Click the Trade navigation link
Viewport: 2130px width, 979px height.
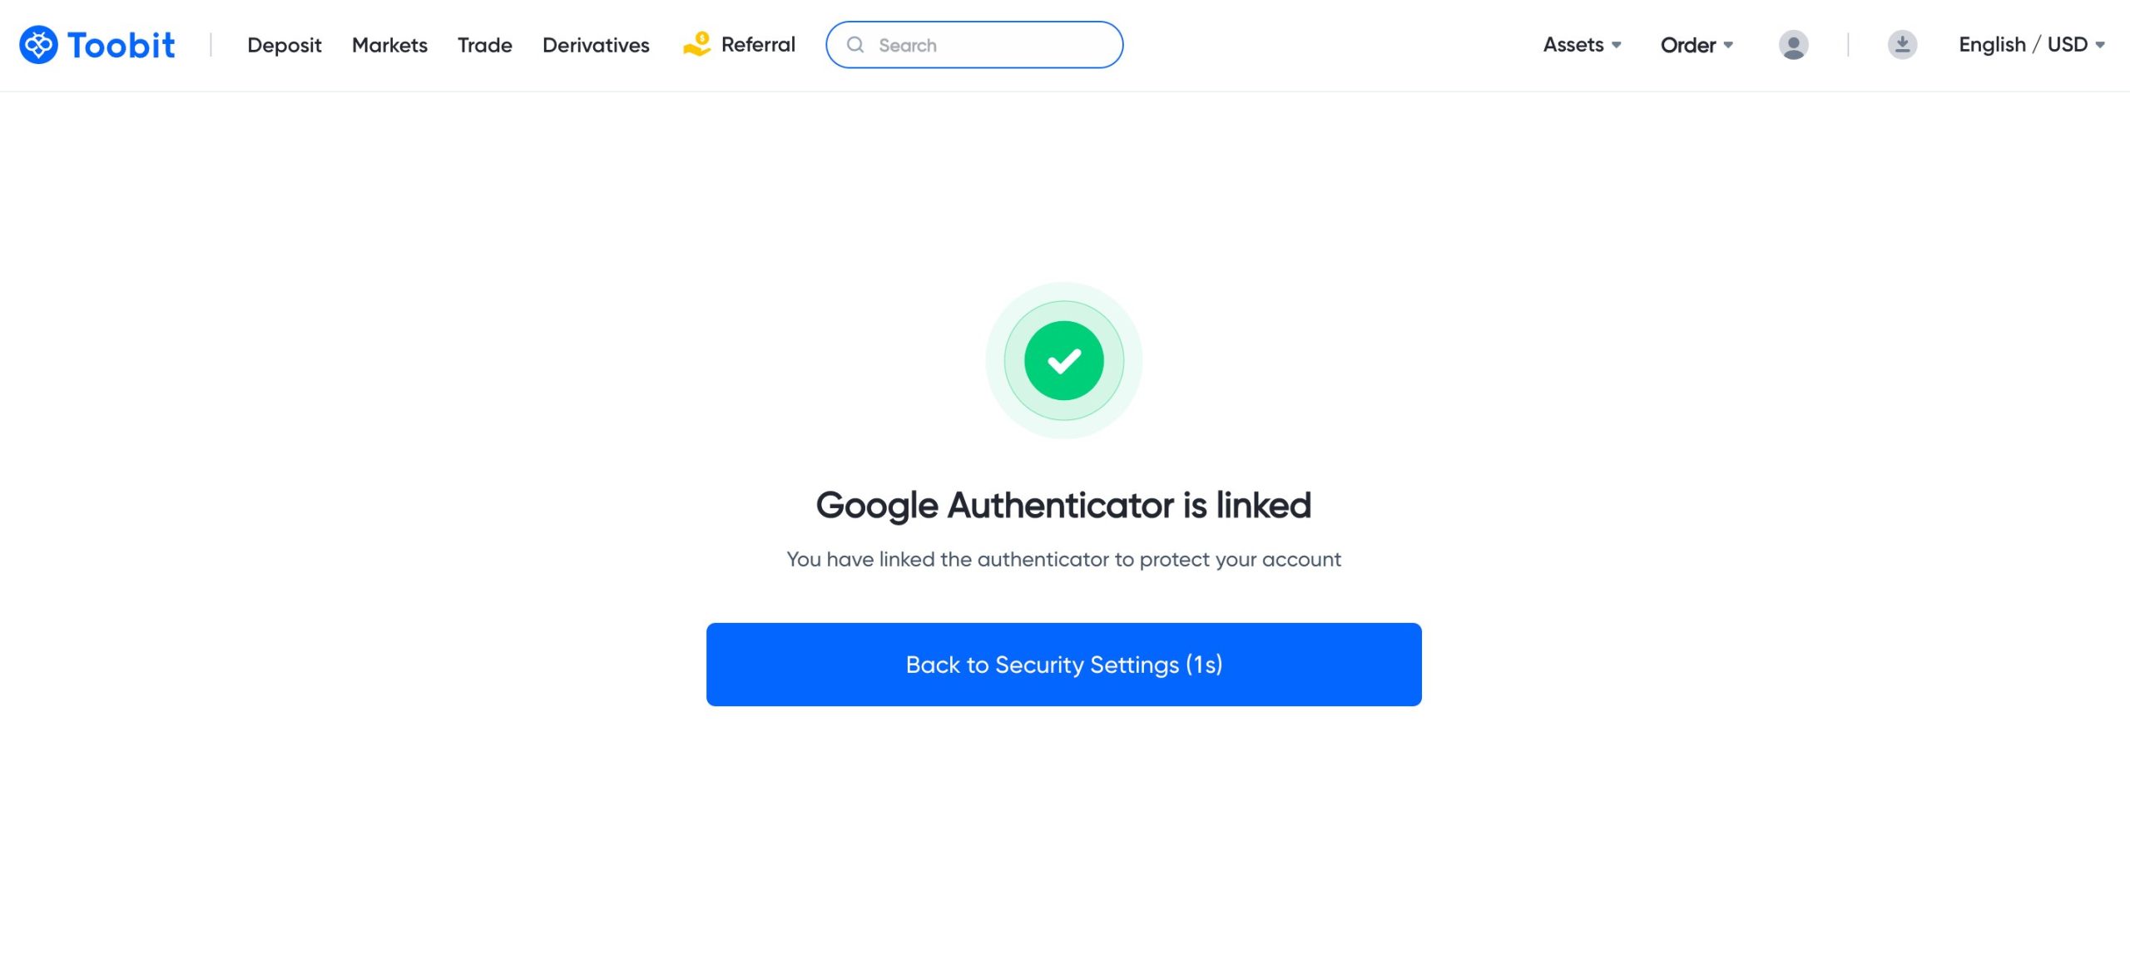(x=485, y=45)
